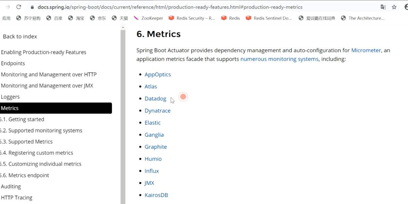The height and width of the screenshot is (204, 408).
Task: Open the 天猫 bookmark
Action: point(120,18)
